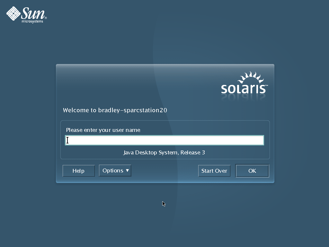
Task: Click the 'Please enter your user name' label
Action: click(x=103, y=130)
